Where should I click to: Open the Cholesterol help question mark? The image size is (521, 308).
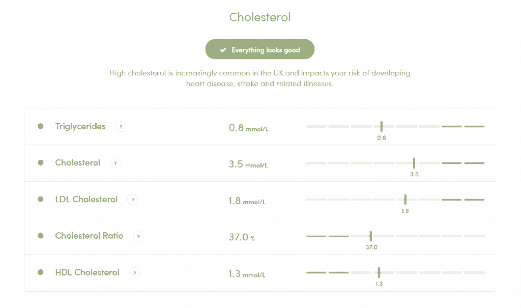(x=115, y=163)
